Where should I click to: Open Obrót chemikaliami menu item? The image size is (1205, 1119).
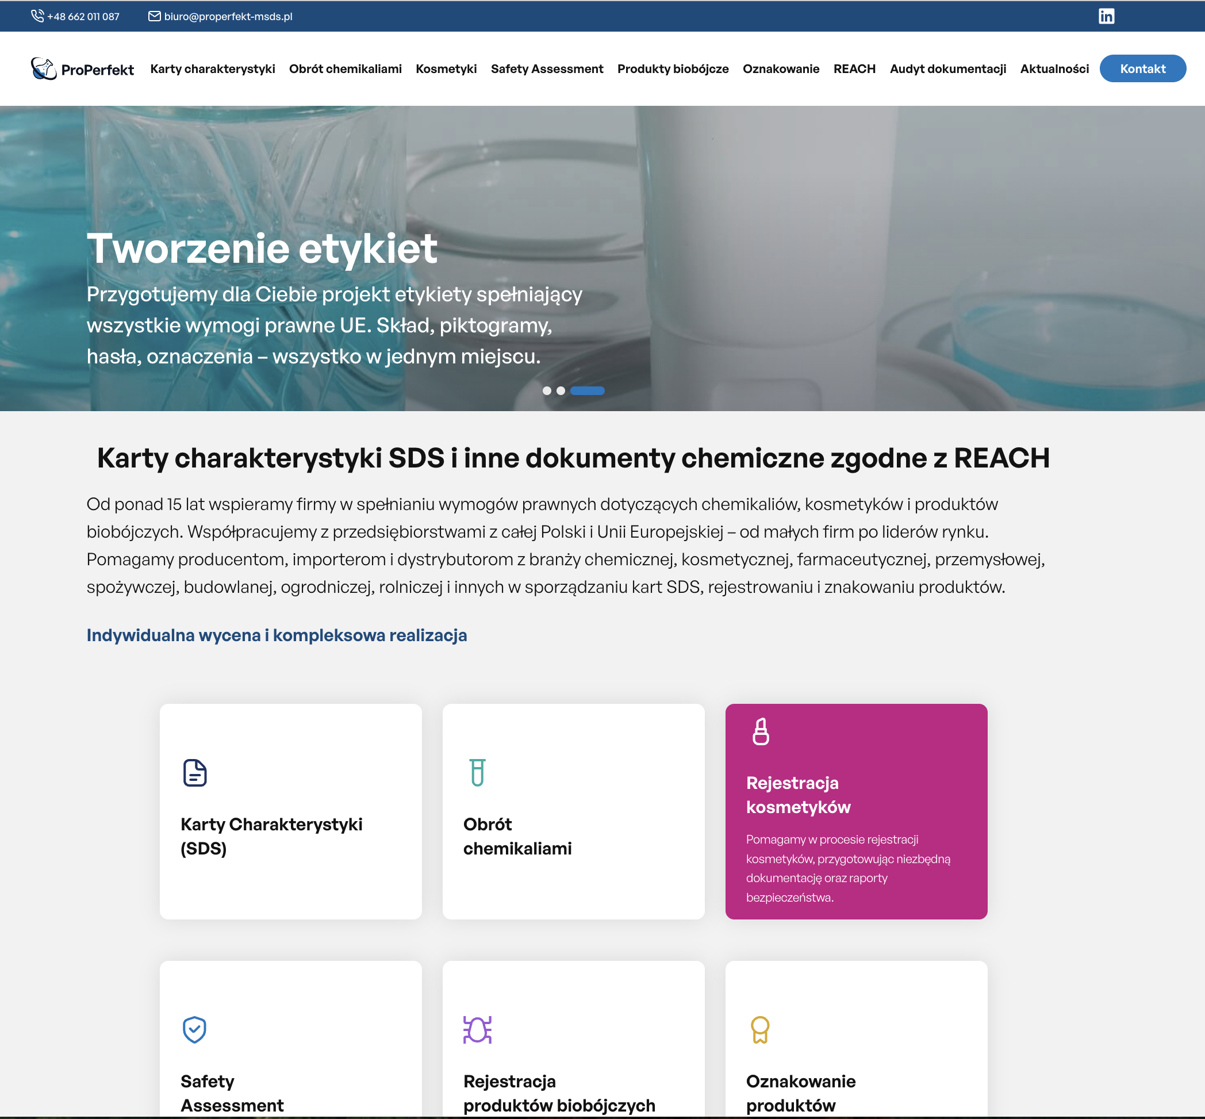point(345,69)
